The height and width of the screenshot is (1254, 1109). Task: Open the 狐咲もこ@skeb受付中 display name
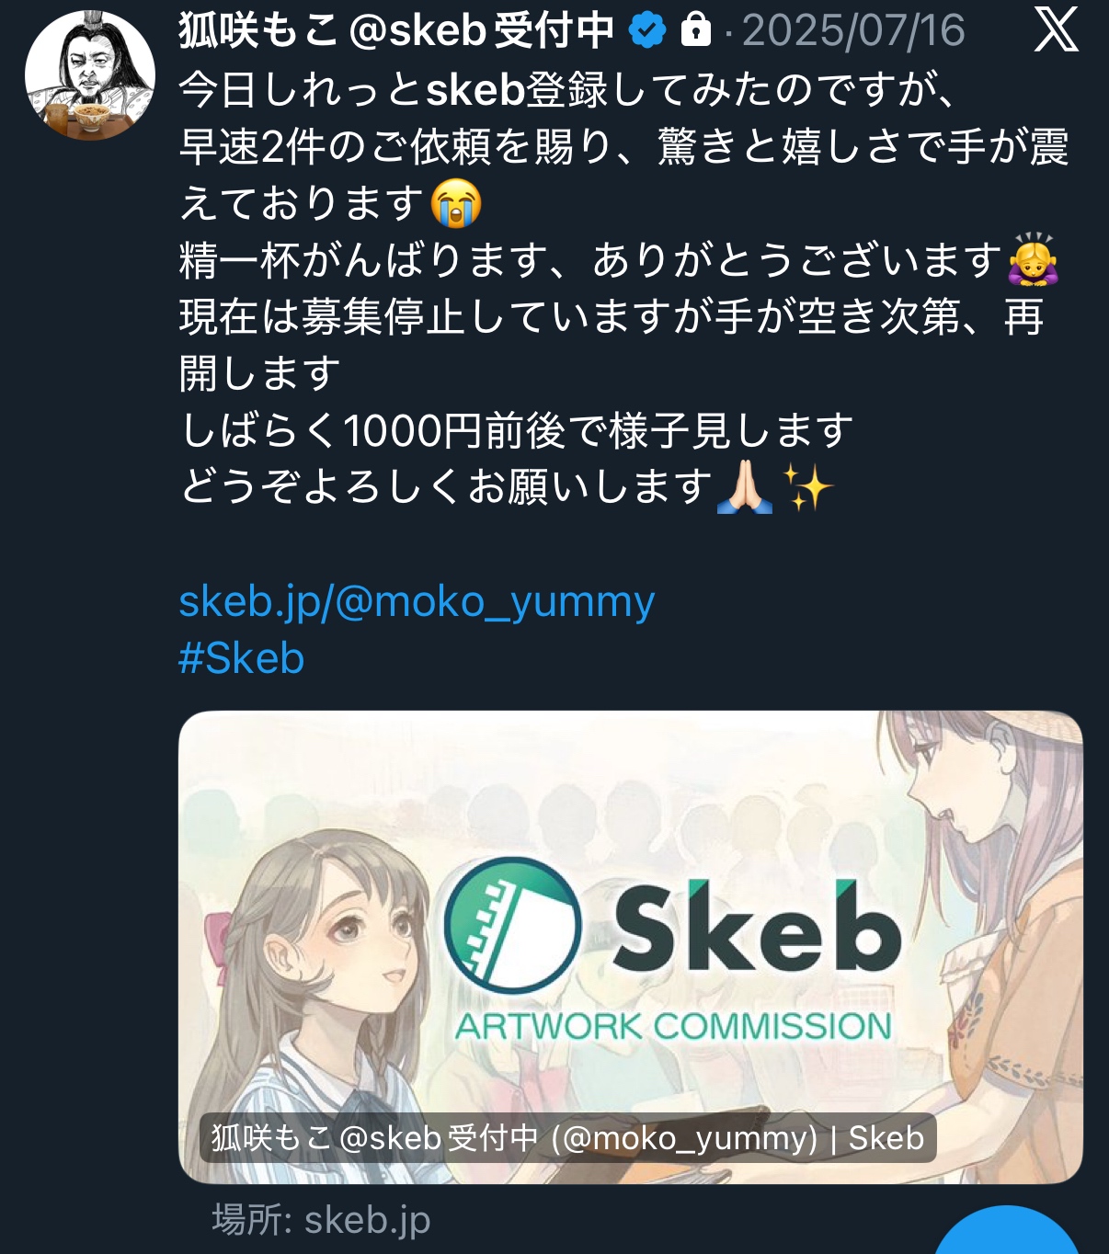tap(396, 30)
